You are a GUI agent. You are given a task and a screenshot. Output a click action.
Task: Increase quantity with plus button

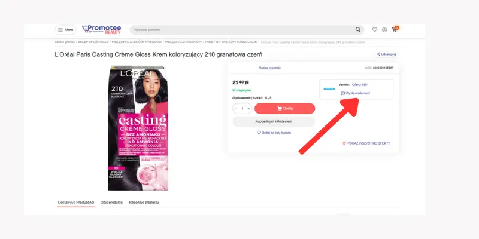(x=248, y=109)
